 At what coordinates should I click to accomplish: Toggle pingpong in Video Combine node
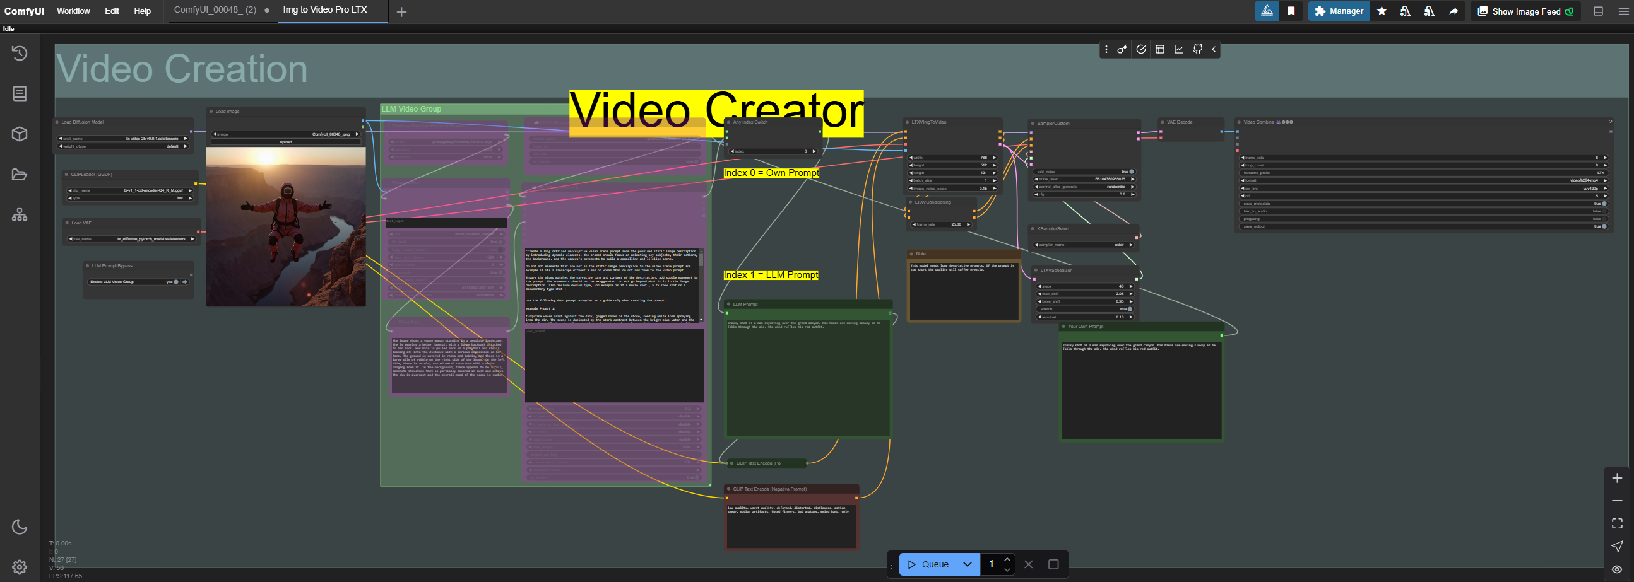coord(1604,219)
